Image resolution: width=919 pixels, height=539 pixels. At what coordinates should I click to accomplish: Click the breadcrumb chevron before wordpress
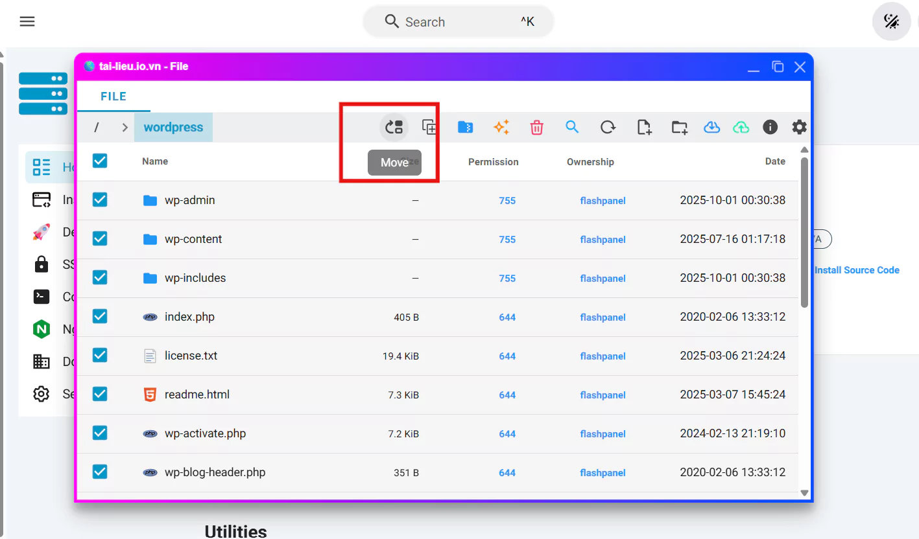pos(125,128)
